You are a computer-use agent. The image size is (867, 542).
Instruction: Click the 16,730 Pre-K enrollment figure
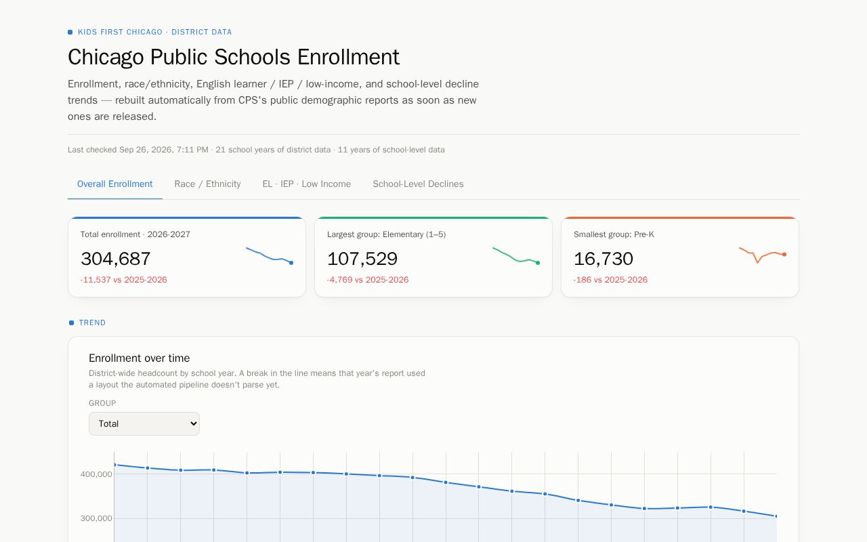tap(604, 259)
